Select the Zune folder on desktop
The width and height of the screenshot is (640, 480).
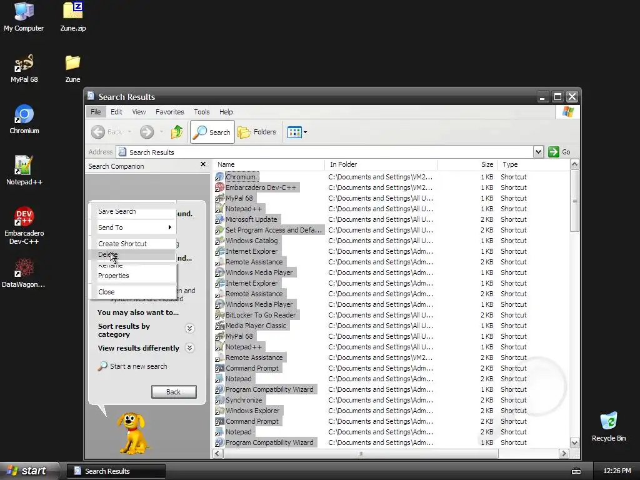(x=72, y=67)
